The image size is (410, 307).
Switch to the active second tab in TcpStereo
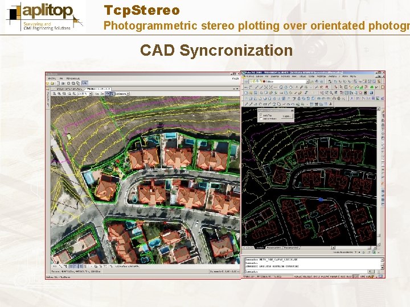99,89
